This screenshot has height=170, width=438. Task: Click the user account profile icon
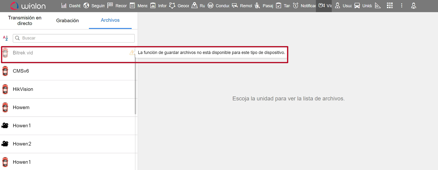pyautogui.click(x=414, y=6)
